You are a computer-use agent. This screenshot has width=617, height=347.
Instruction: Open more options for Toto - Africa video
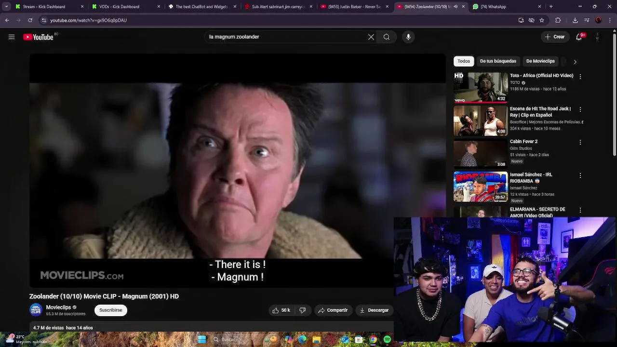click(x=580, y=77)
